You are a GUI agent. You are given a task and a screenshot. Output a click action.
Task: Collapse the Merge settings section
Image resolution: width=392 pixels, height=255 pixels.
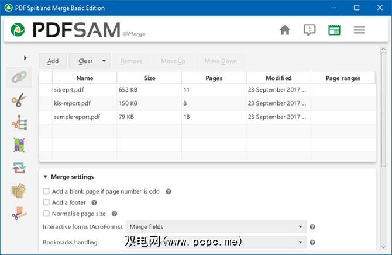[46, 177]
